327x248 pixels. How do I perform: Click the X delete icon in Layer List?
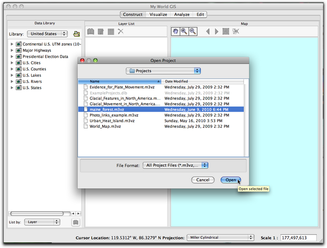pos(120,32)
